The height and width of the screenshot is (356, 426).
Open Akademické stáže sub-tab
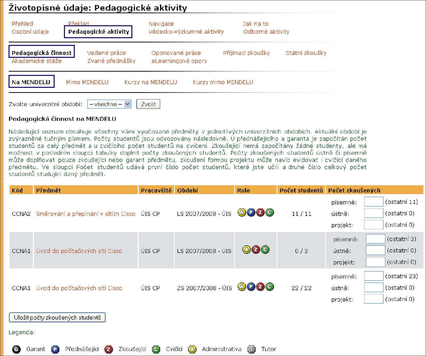pyautogui.click(x=37, y=61)
